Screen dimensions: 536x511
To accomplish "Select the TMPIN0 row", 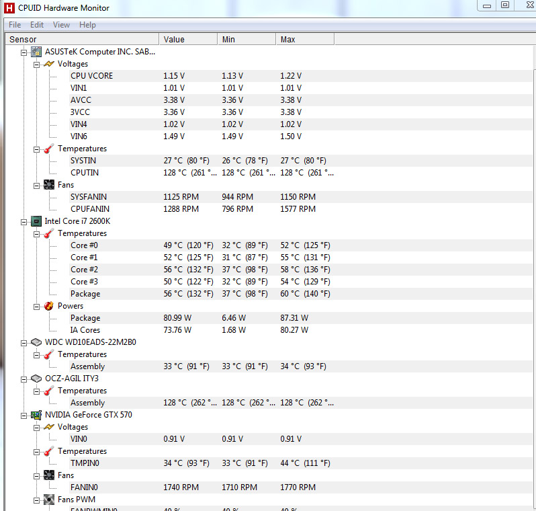I will 301,463.
